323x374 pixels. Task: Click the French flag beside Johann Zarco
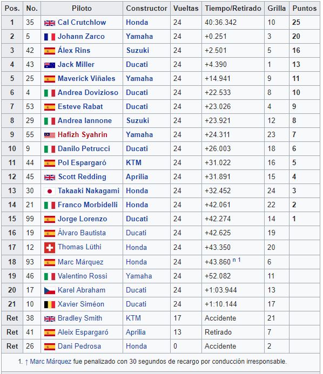coord(50,37)
